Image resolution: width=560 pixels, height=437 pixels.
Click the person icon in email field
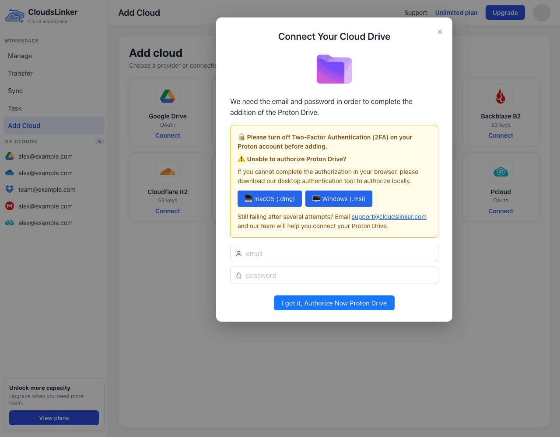239,253
